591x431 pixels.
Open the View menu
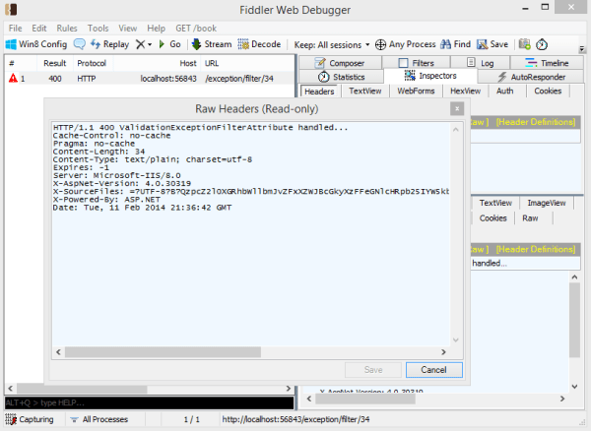point(128,29)
